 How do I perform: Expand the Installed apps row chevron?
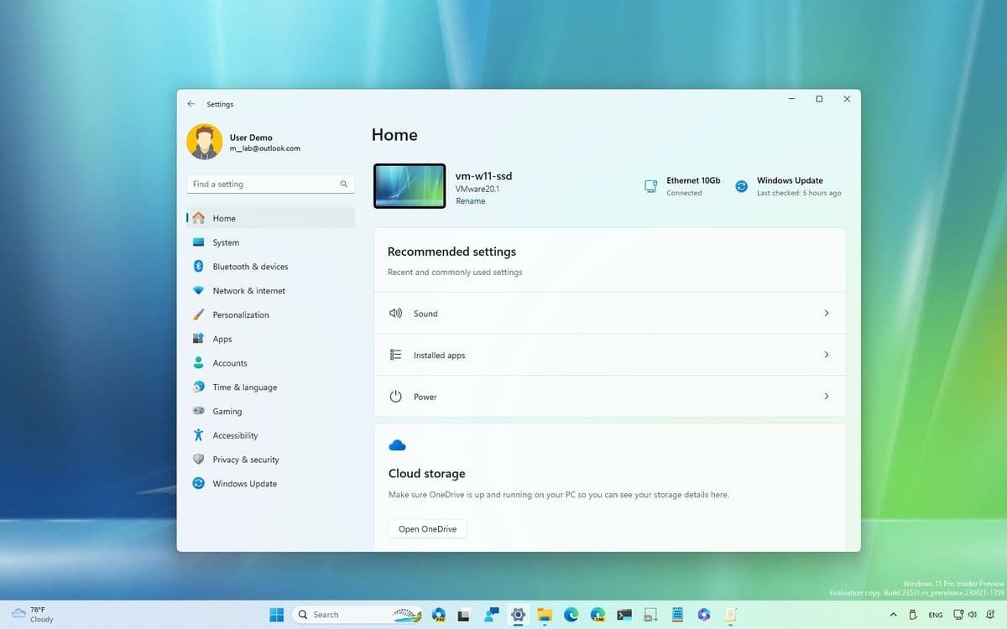(827, 354)
